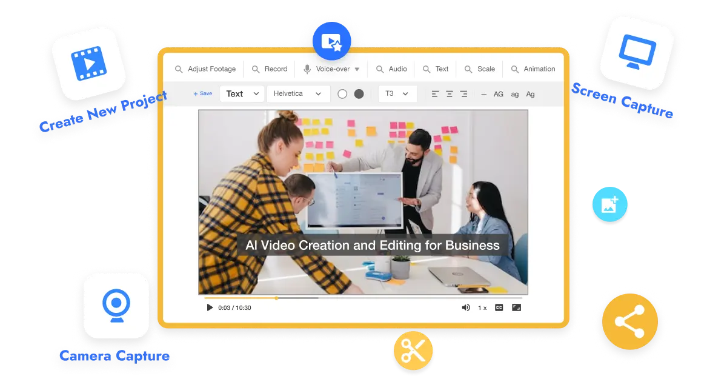727x376 pixels.
Task: Toggle closed captions with the CC button
Action: pos(499,307)
